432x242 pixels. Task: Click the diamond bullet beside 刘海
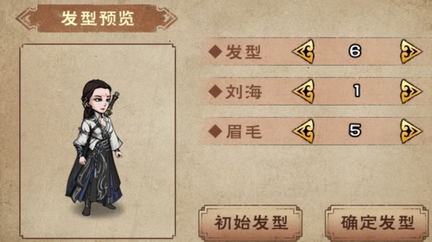point(215,92)
